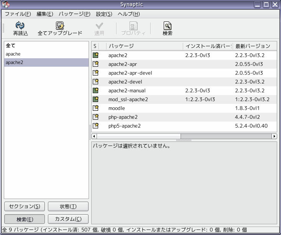Click latest version 4.4.7-0vl2 cell
The height and width of the screenshot is (235, 281).
coord(247,117)
